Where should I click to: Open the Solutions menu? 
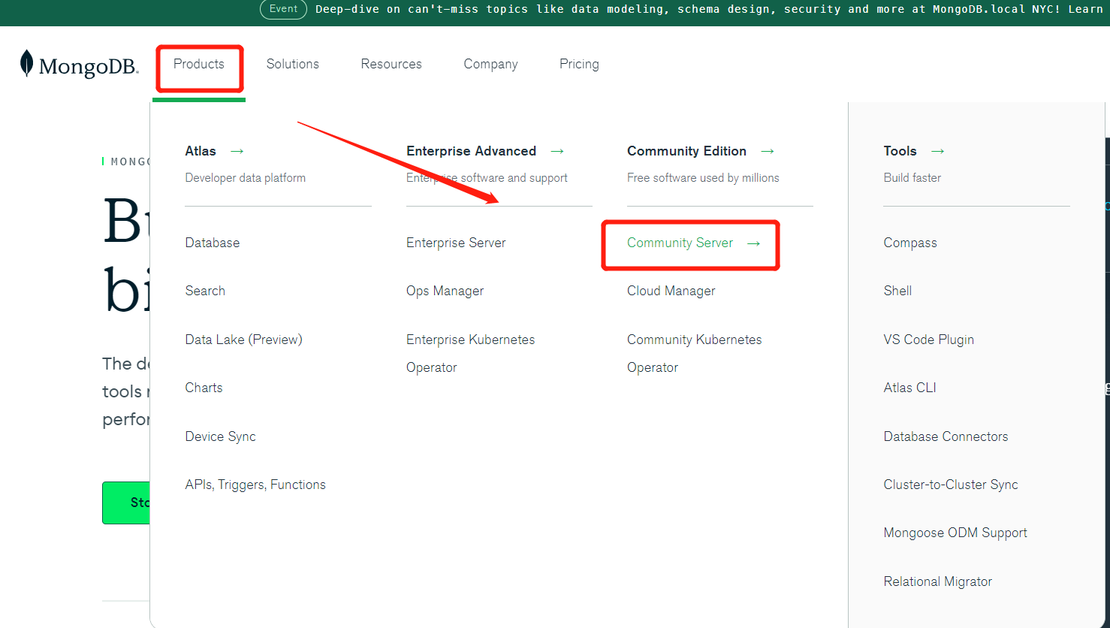pyautogui.click(x=293, y=64)
